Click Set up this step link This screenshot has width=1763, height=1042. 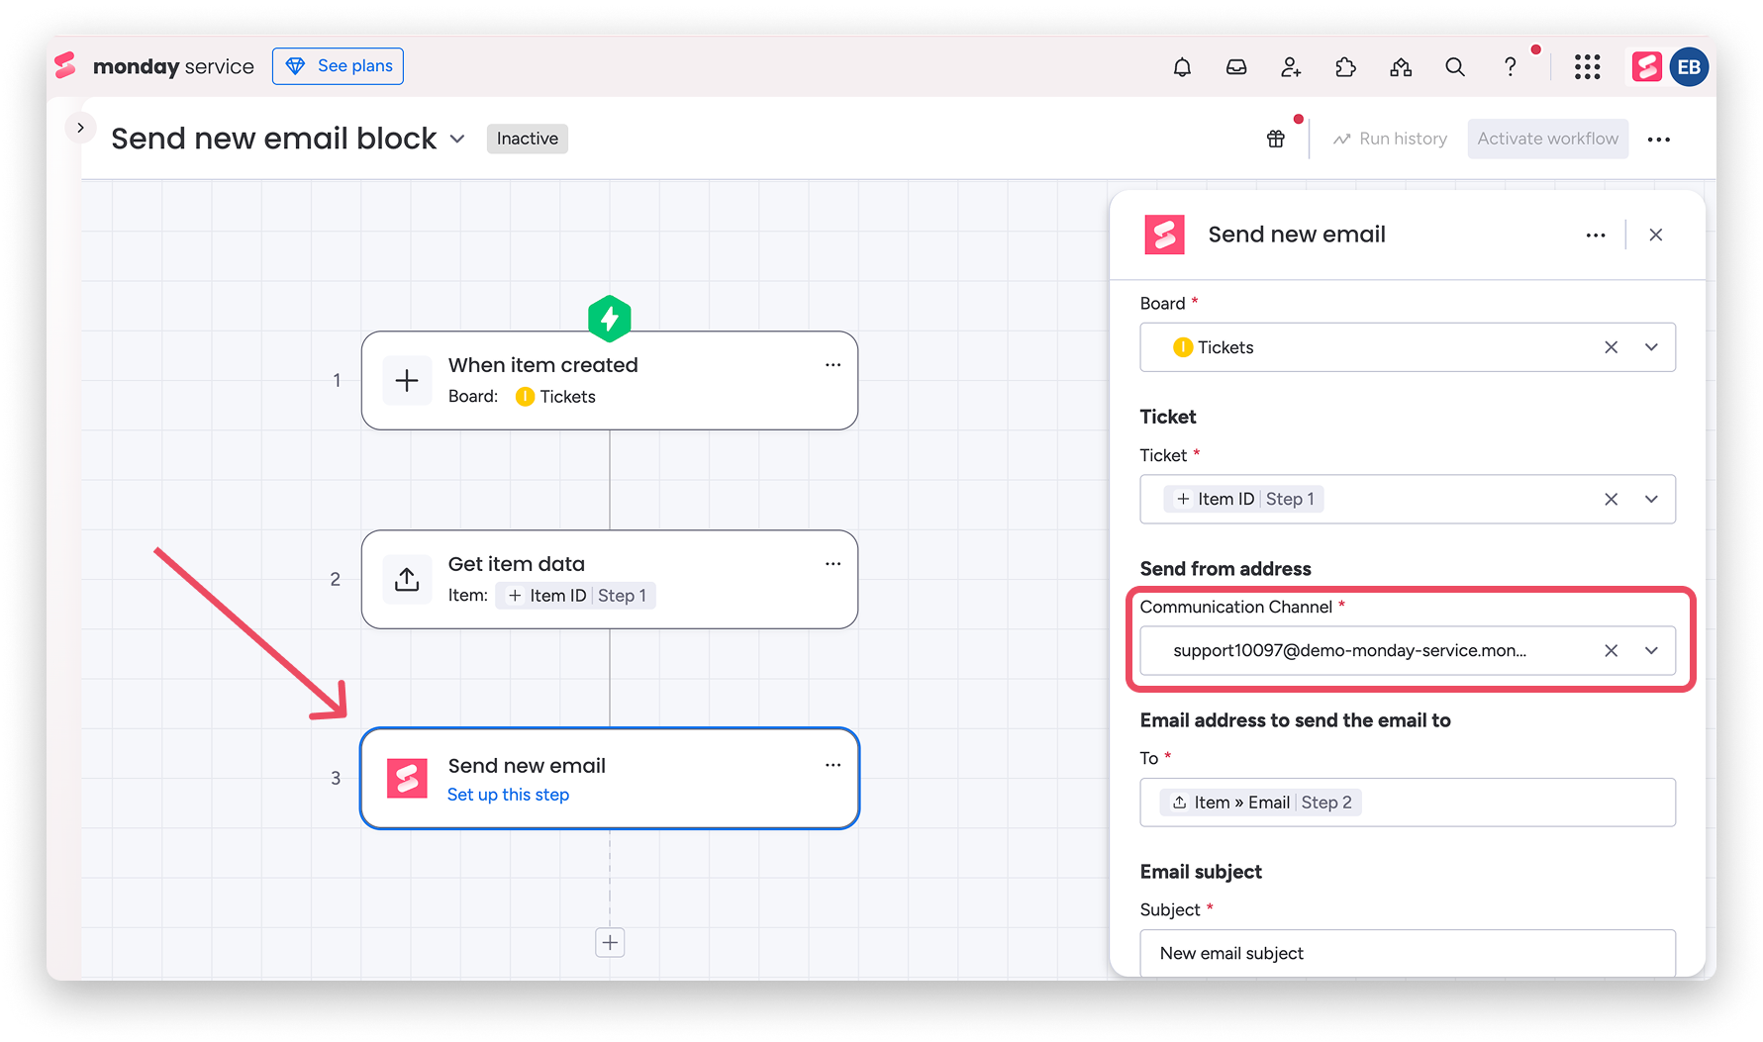(508, 795)
